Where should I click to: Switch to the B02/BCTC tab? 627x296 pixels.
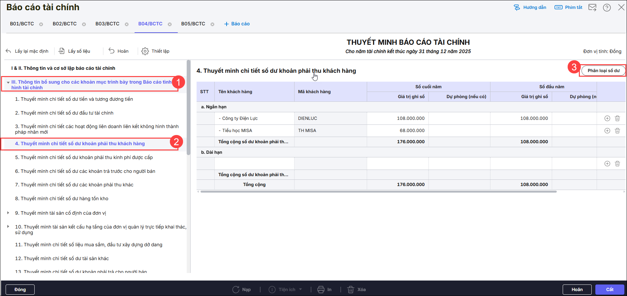pos(65,24)
